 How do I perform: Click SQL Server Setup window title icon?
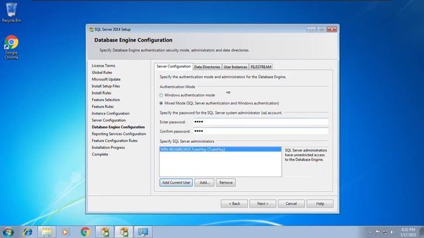pos(91,29)
